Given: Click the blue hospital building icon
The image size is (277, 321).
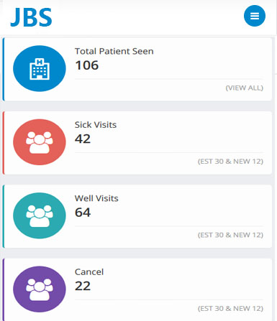Looking at the screenshot, I should coord(40,69).
